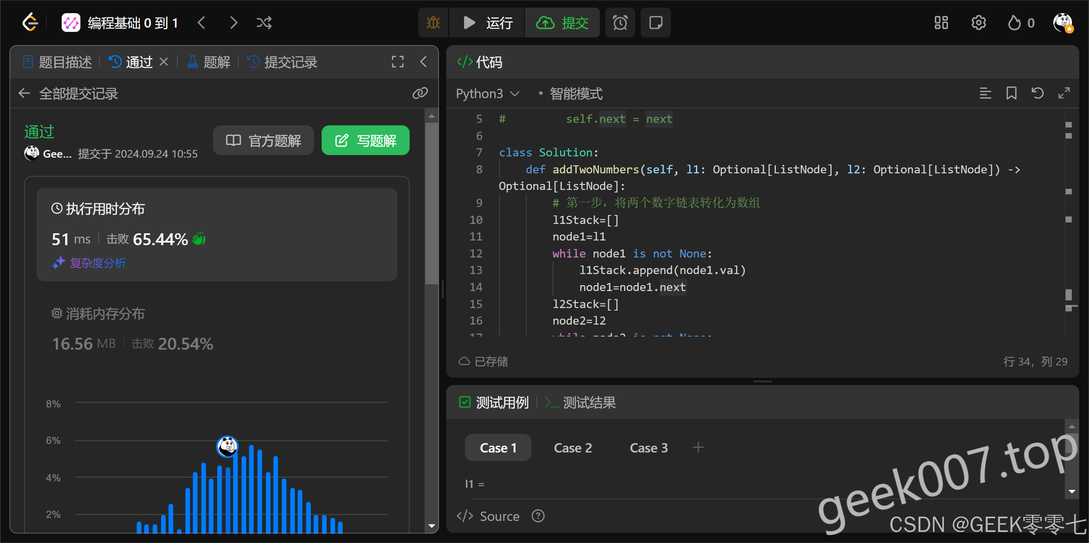1089x543 pixels.
Task: Open the notes sticky icon
Action: [x=656, y=23]
